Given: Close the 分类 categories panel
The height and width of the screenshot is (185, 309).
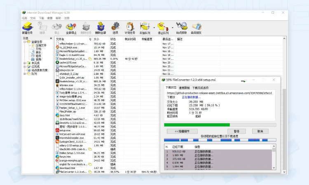Looking at the screenshot, I should 51,38.
